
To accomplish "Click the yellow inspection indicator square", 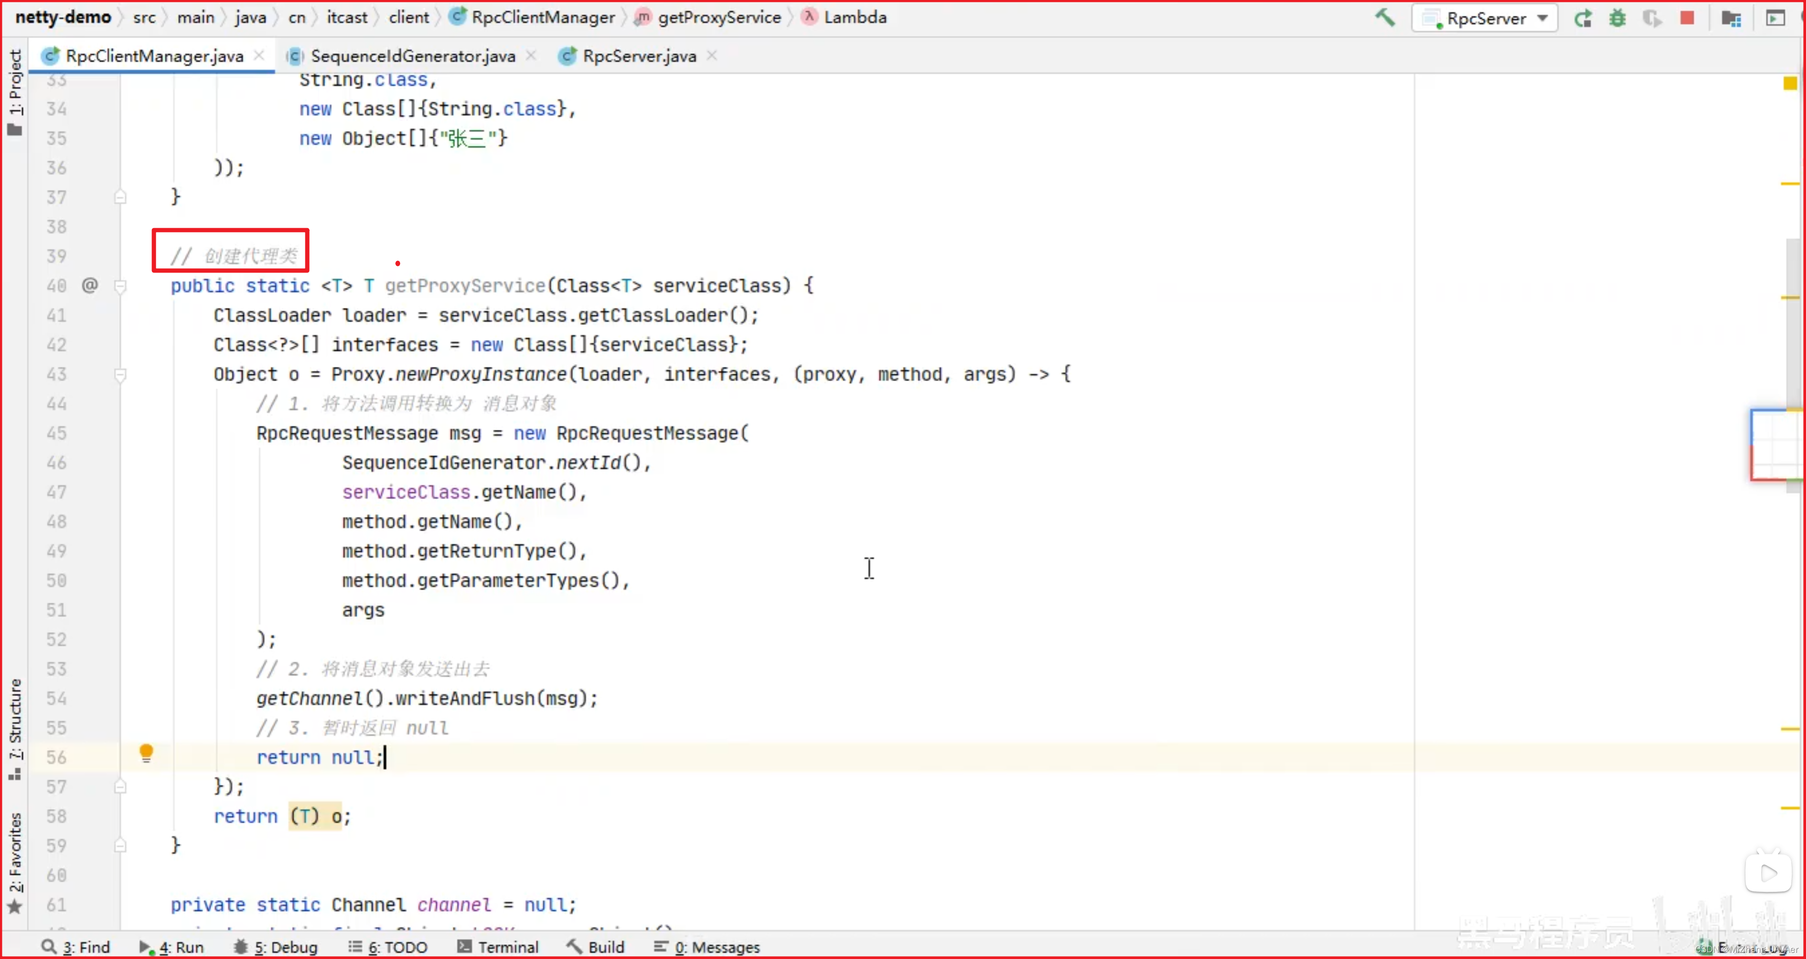I will [1790, 83].
